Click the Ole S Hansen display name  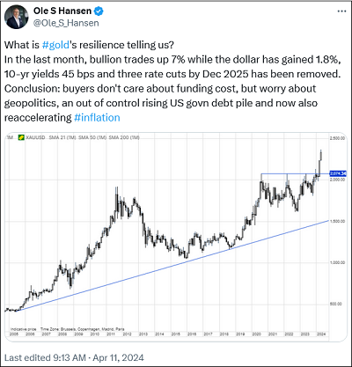[62, 11]
